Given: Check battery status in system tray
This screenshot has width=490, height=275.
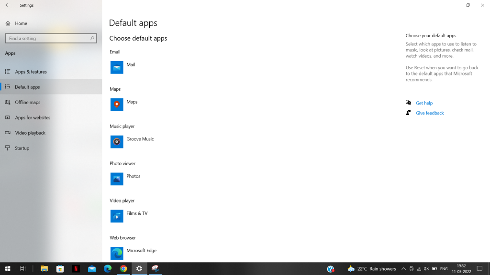Looking at the screenshot, I should 434,268.
